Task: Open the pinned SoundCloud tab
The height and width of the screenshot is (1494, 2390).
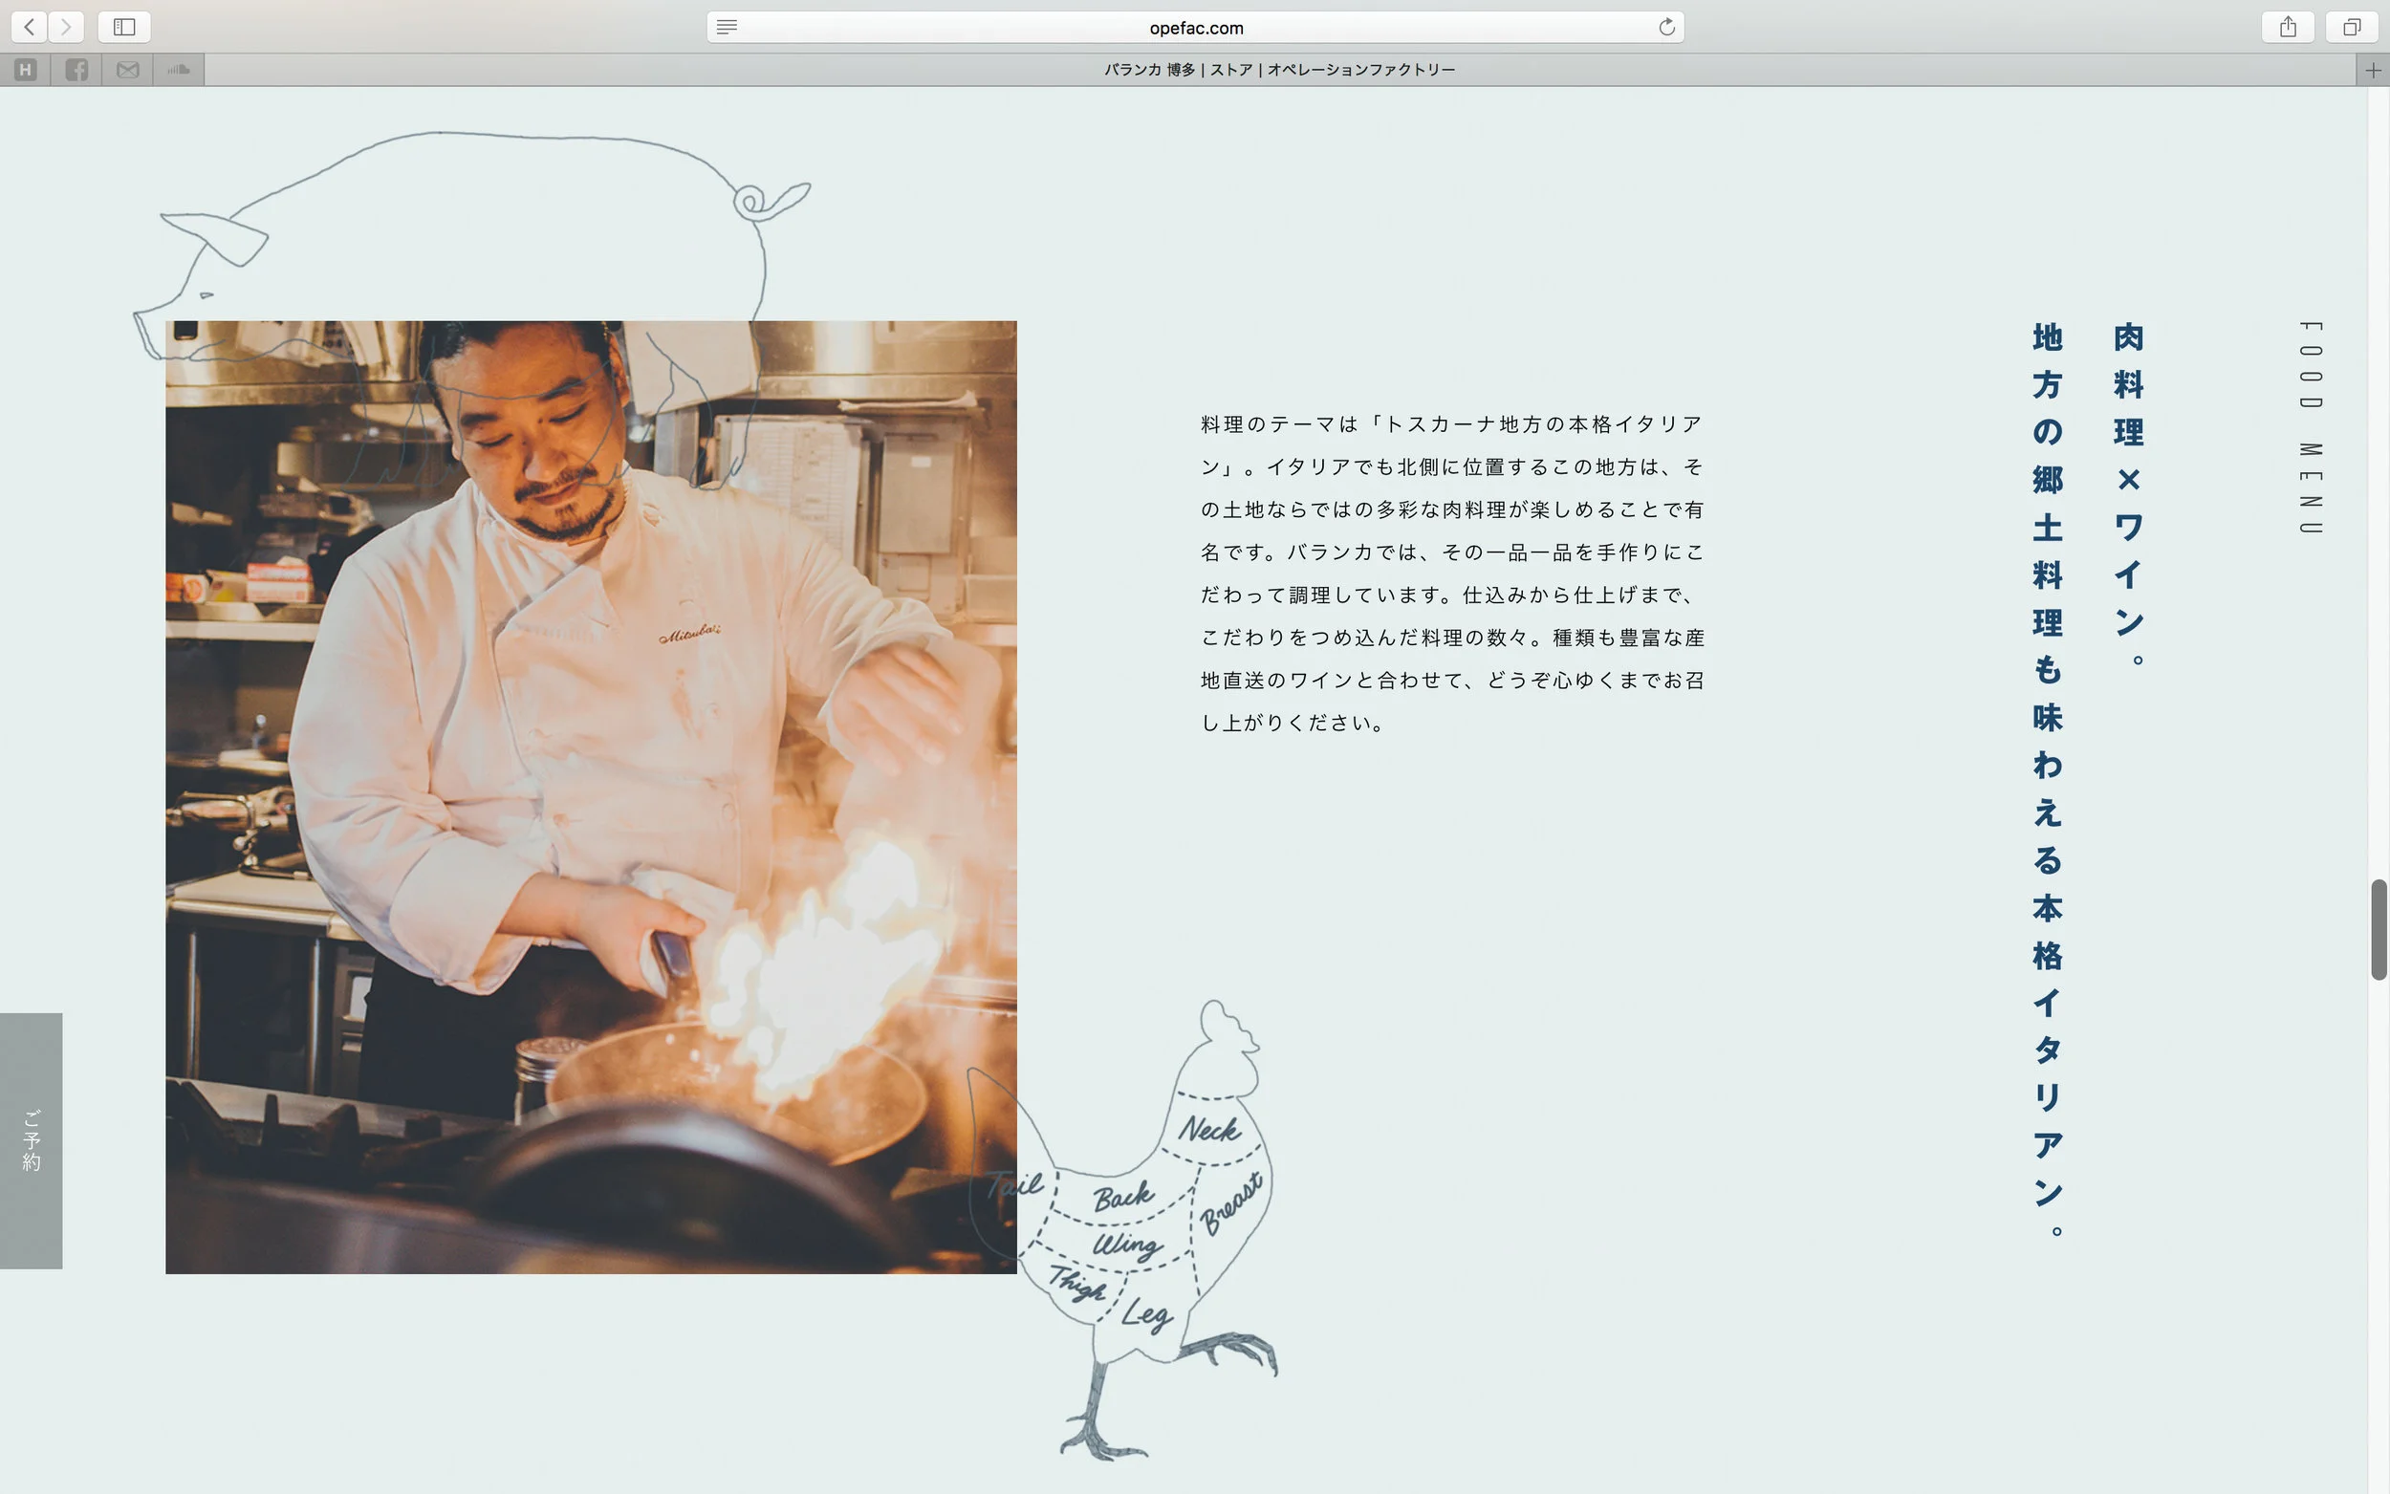Action: tap(179, 70)
